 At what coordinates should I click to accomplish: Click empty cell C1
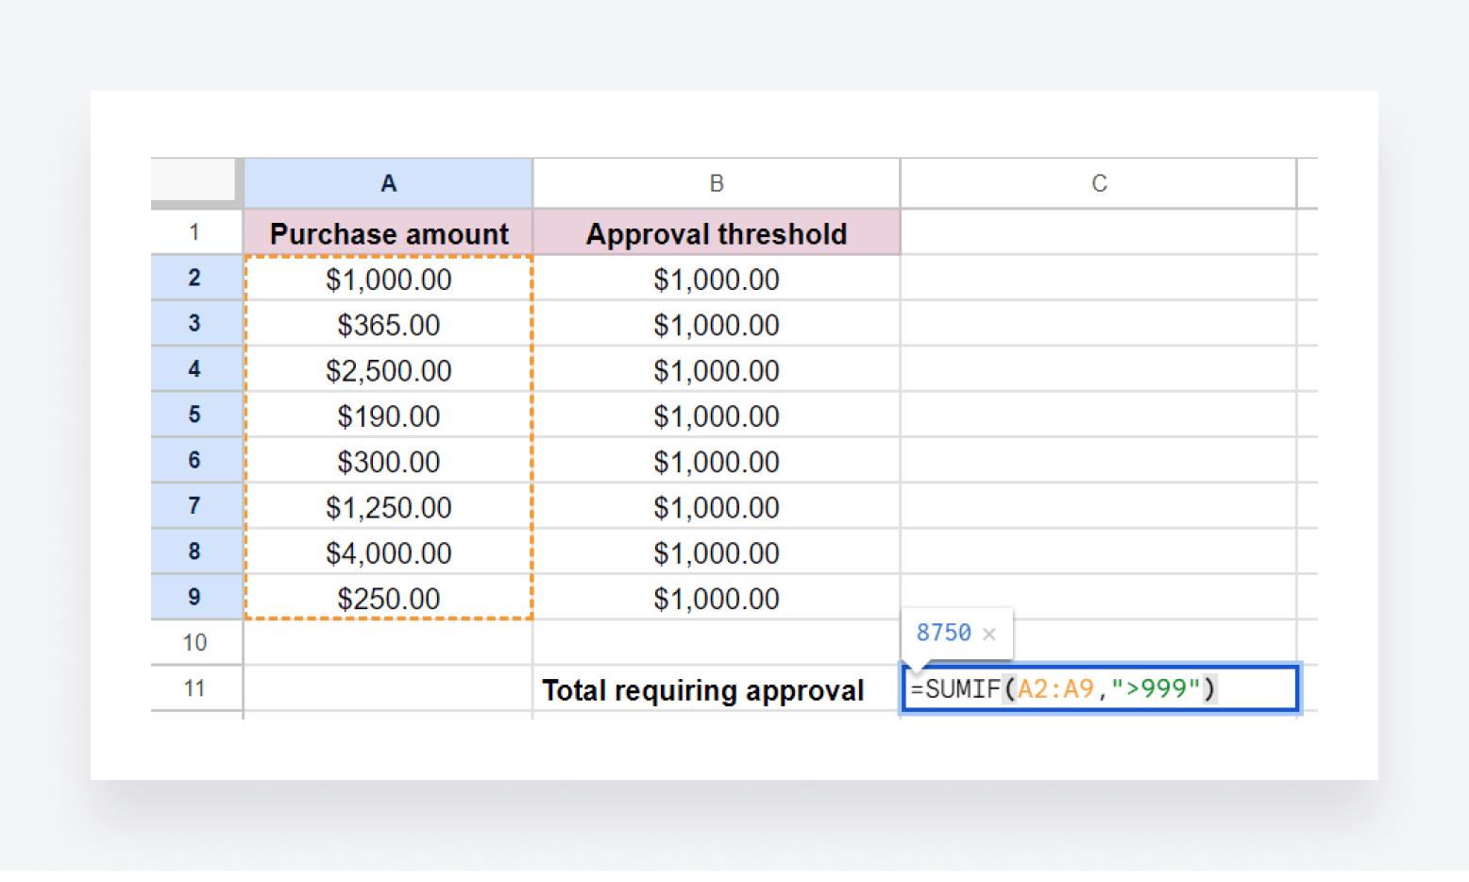tap(1099, 232)
